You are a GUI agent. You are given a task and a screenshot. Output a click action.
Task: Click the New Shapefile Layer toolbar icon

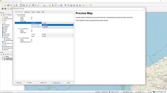[x=8, y=9]
